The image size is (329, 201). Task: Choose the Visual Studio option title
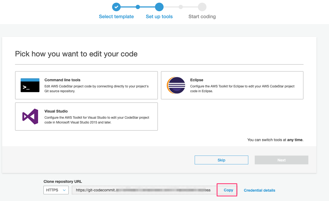pos(56,111)
